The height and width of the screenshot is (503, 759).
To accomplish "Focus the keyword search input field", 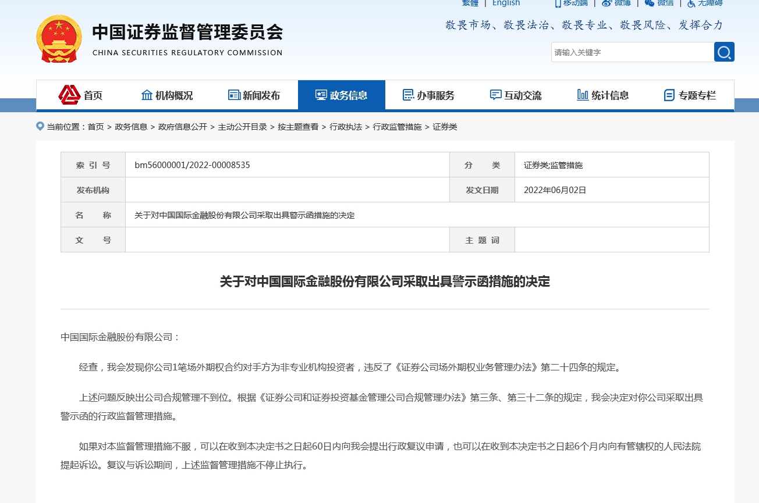I will pos(633,52).
